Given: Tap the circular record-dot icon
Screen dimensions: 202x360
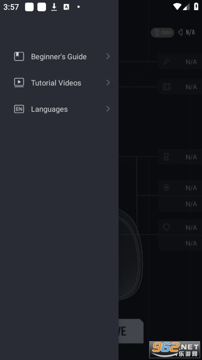Looking at the screenshot, I should click(x=166, y=187).
